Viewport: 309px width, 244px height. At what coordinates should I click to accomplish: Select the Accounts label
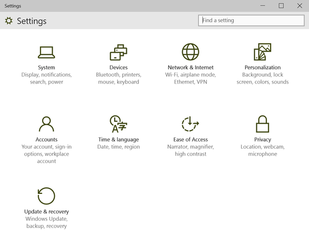point(46,140)
